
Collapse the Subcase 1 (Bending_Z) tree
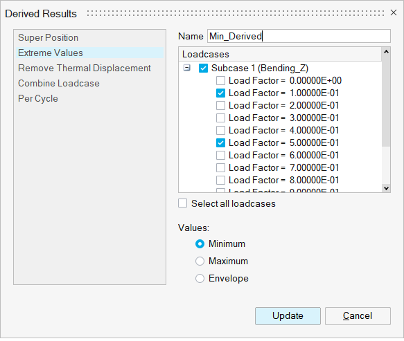pos(187,68)
